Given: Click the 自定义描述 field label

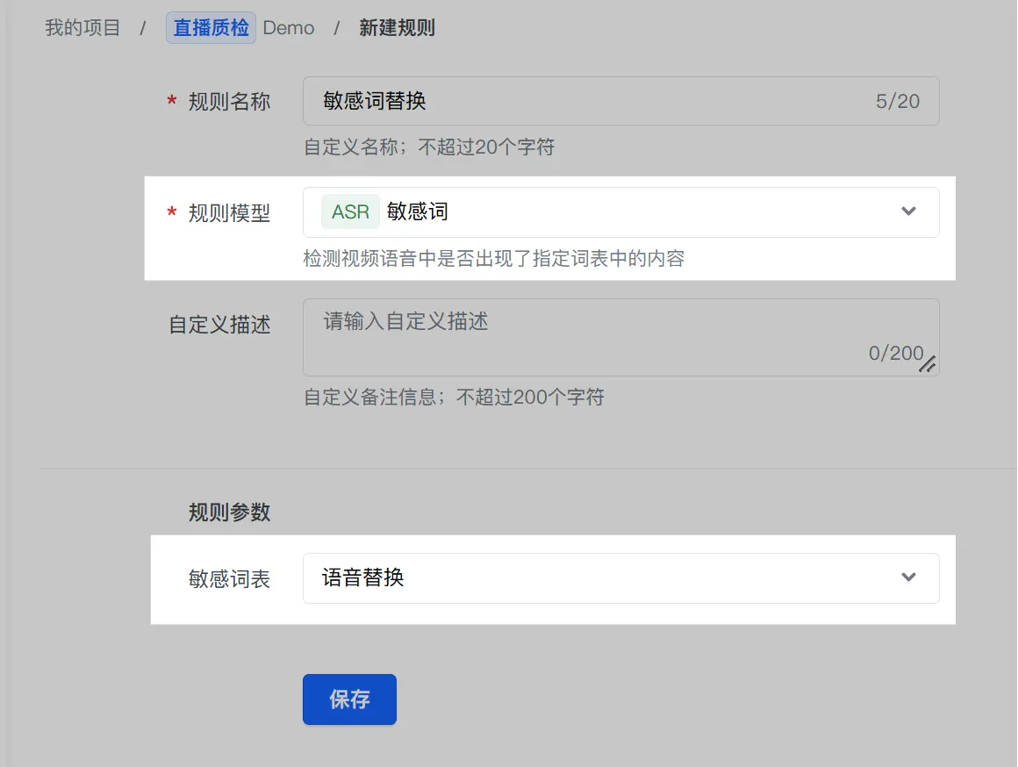Looking at the screenshot, I should click(x=219, y=325).
